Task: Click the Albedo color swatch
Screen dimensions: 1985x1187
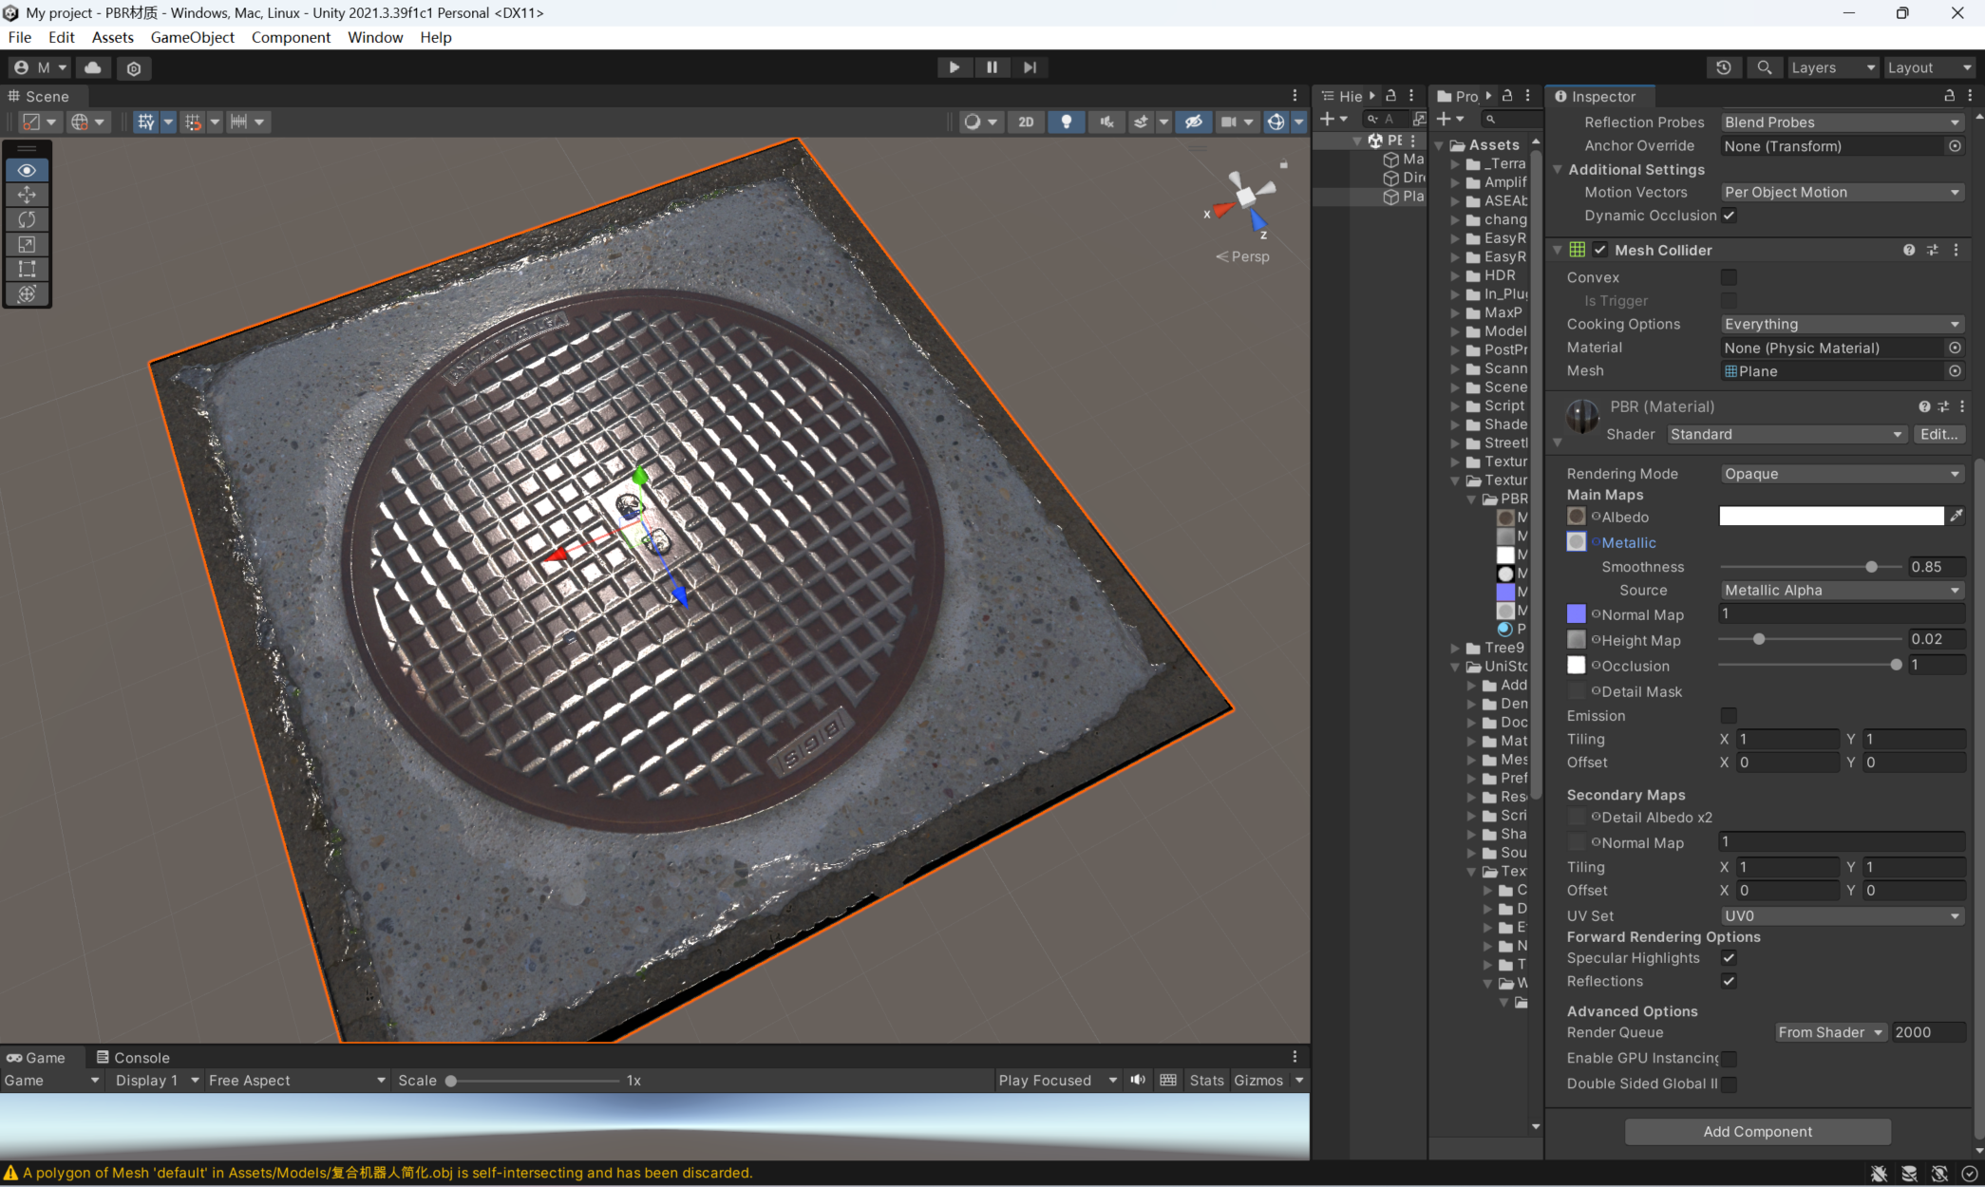Action: tap(1830, 517)
